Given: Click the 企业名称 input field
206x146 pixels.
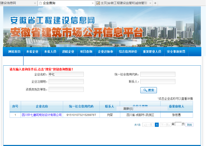Looking at the screenshot, I should point(66,74).
